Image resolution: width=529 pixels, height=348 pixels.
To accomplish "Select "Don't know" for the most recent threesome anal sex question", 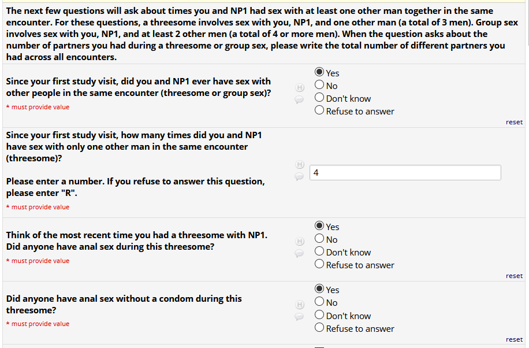I will 319,252.
